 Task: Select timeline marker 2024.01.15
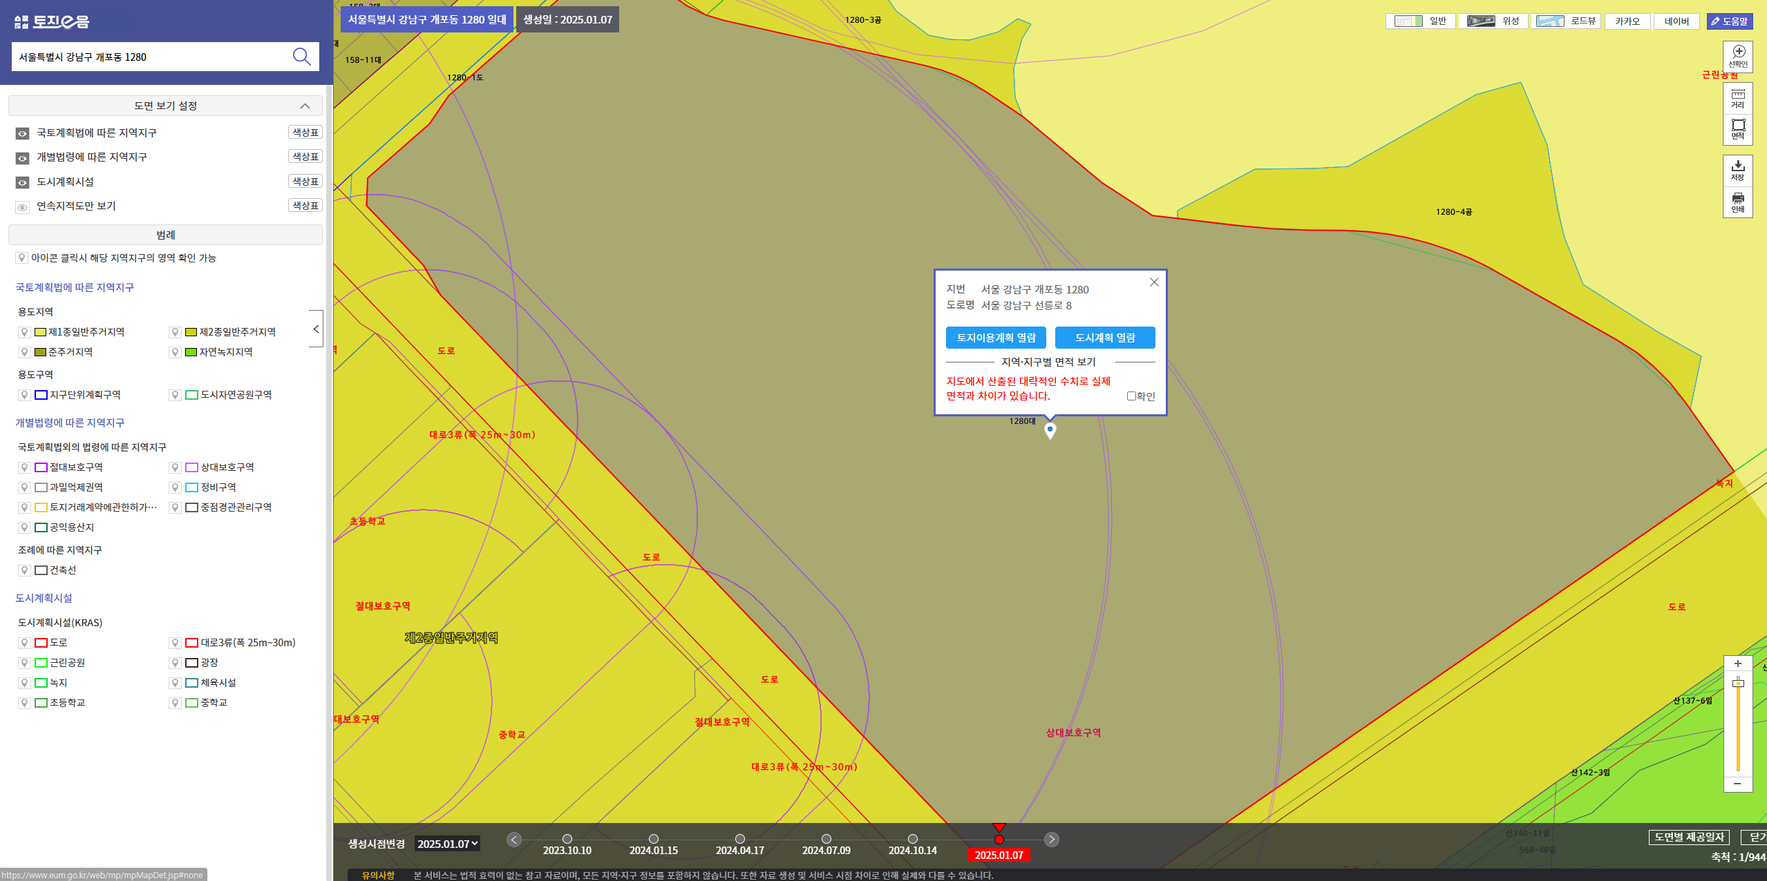654,839
